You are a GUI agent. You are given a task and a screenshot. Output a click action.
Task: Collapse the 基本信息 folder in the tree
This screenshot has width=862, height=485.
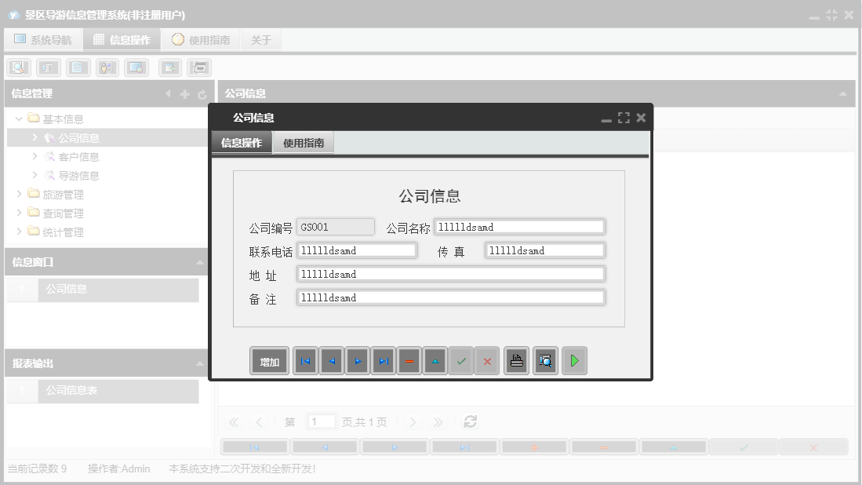(18, 118)
